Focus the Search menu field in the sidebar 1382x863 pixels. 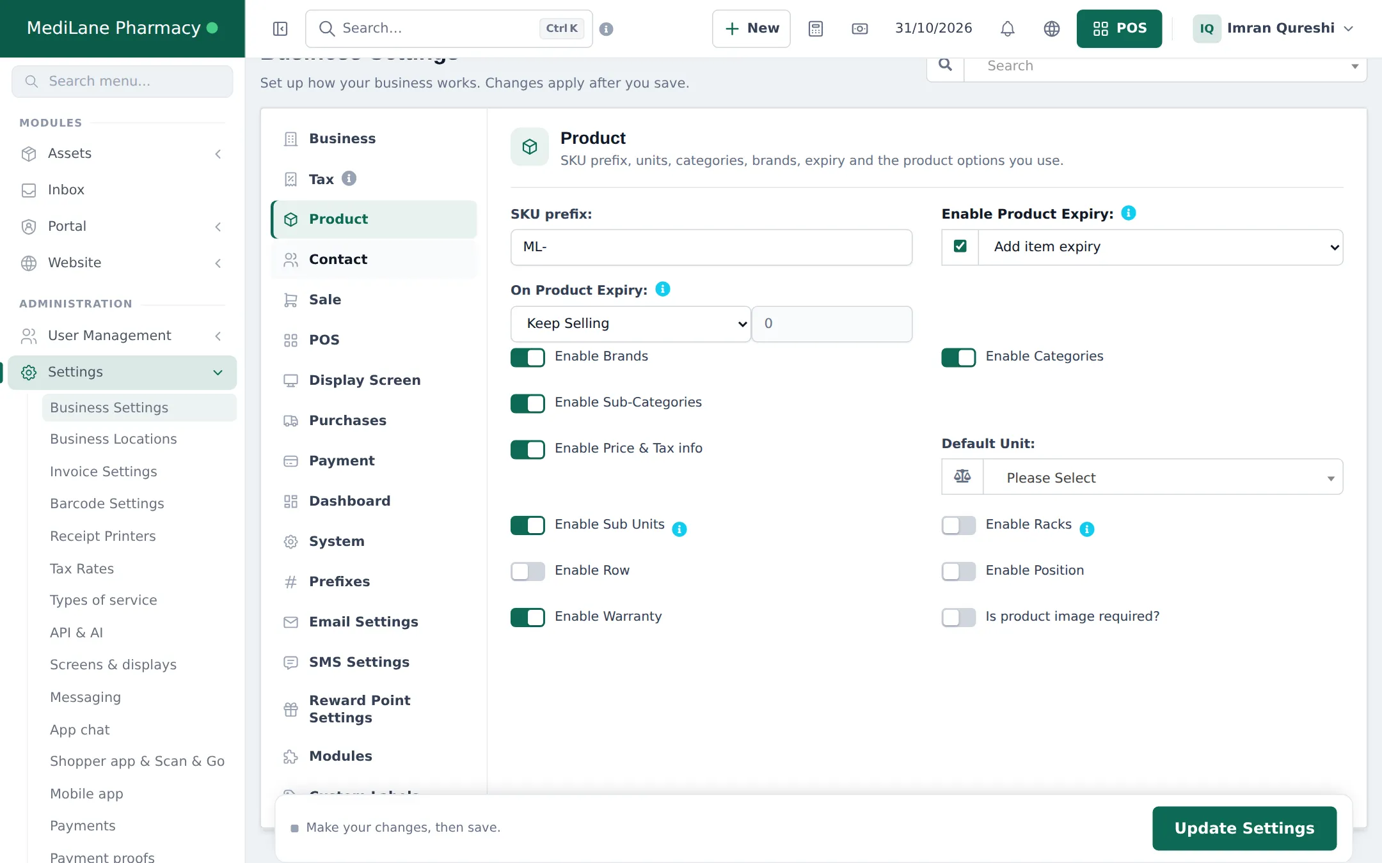[x=122, y=81]
